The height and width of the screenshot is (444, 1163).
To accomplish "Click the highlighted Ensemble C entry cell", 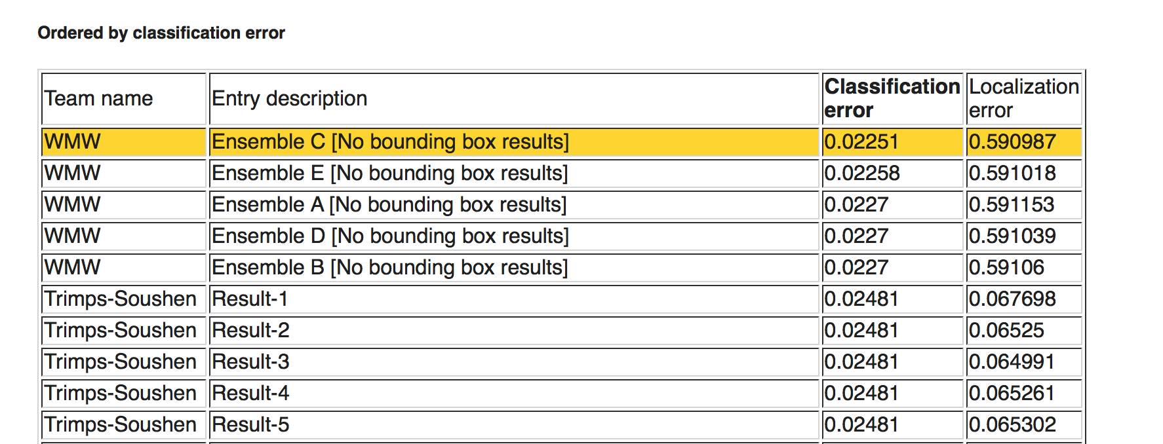I will point(390,142).
